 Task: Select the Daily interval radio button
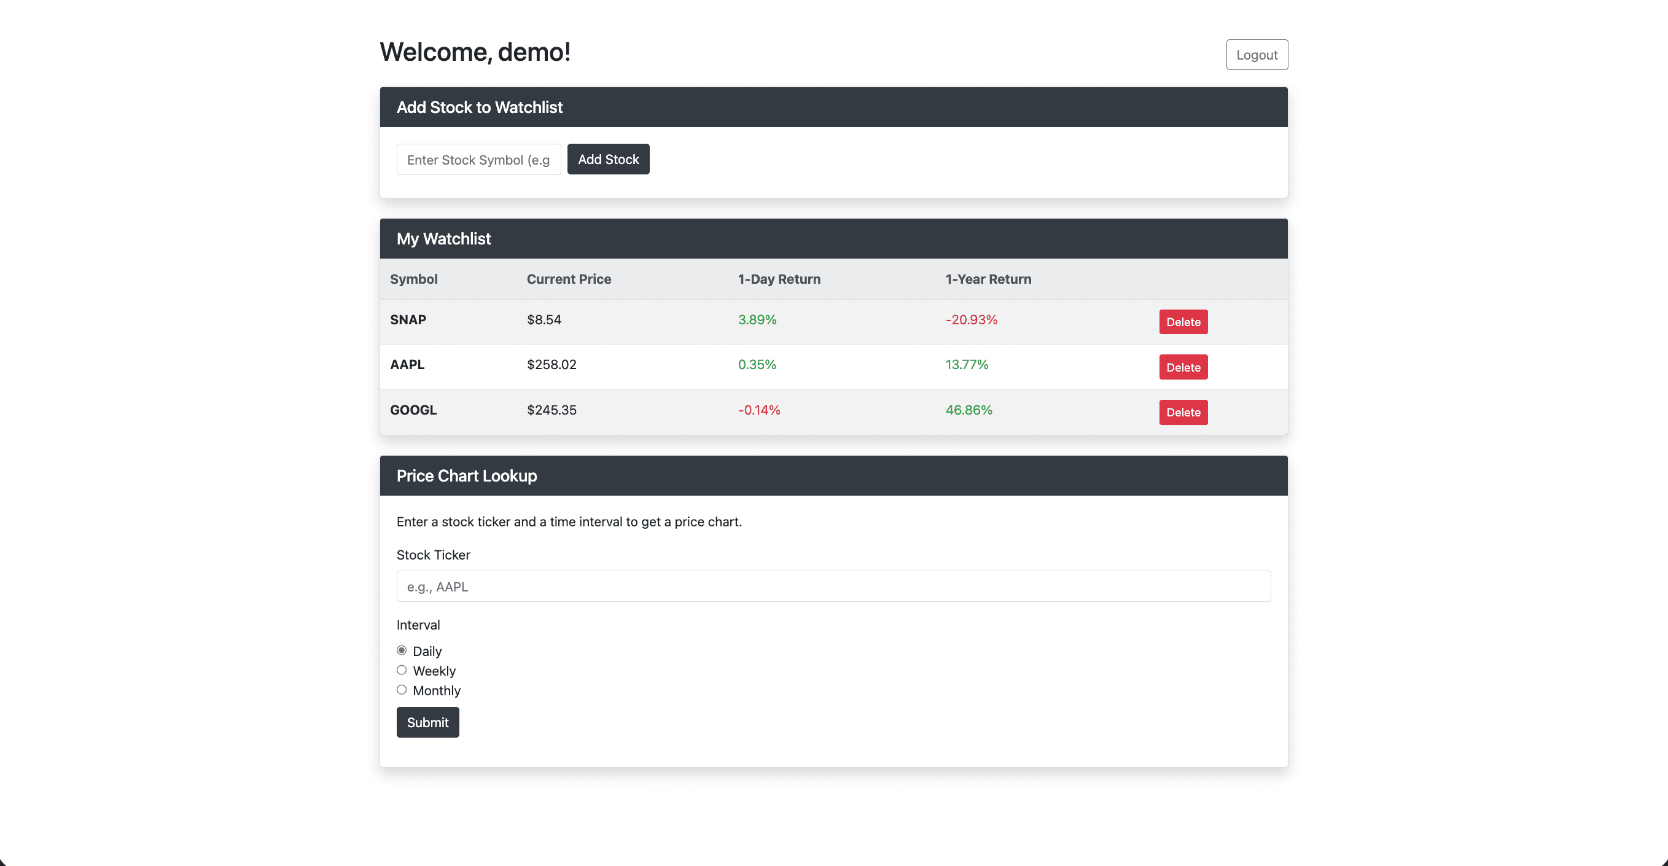pyautogui.click(x=402, y=650)
